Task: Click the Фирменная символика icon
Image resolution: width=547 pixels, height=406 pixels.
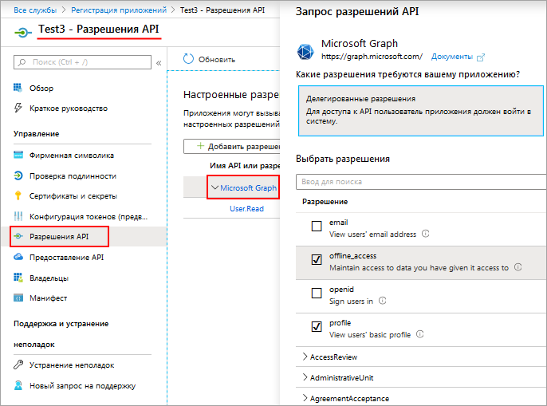Action: tap(18, 156)
